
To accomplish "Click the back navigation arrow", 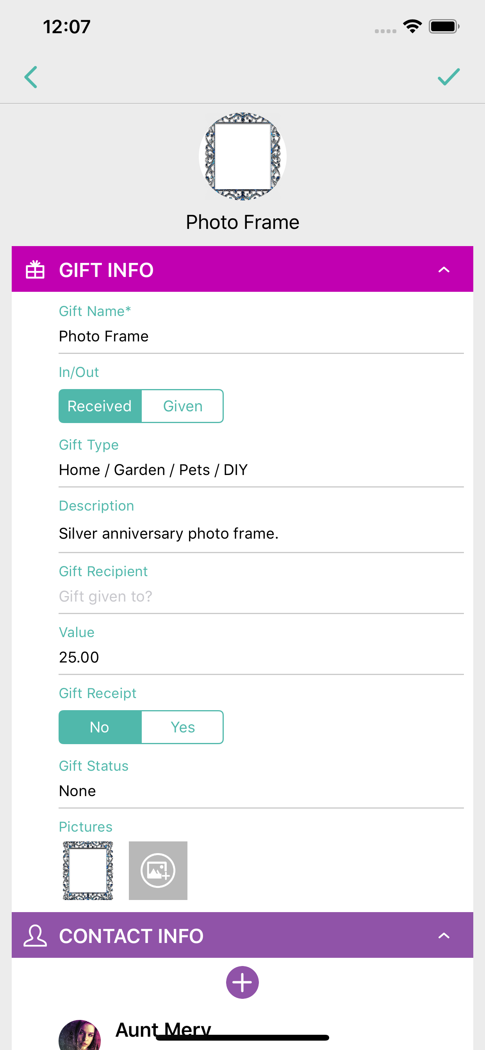I will pos(31,77).
